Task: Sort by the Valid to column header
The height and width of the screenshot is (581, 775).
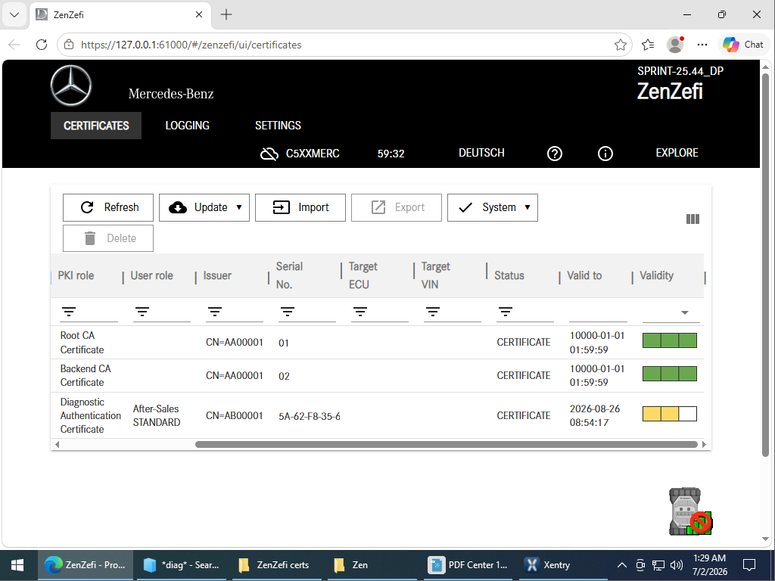Action: point(584,275)
